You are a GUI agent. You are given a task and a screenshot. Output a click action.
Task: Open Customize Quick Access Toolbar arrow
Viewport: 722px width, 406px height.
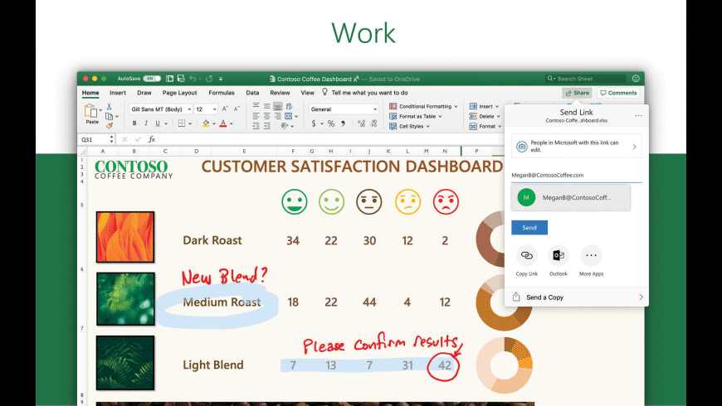pos(221,79)
